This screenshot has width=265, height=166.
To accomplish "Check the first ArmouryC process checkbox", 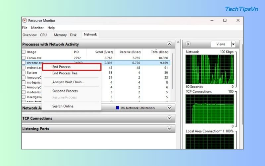I will [x=24, y=78].
